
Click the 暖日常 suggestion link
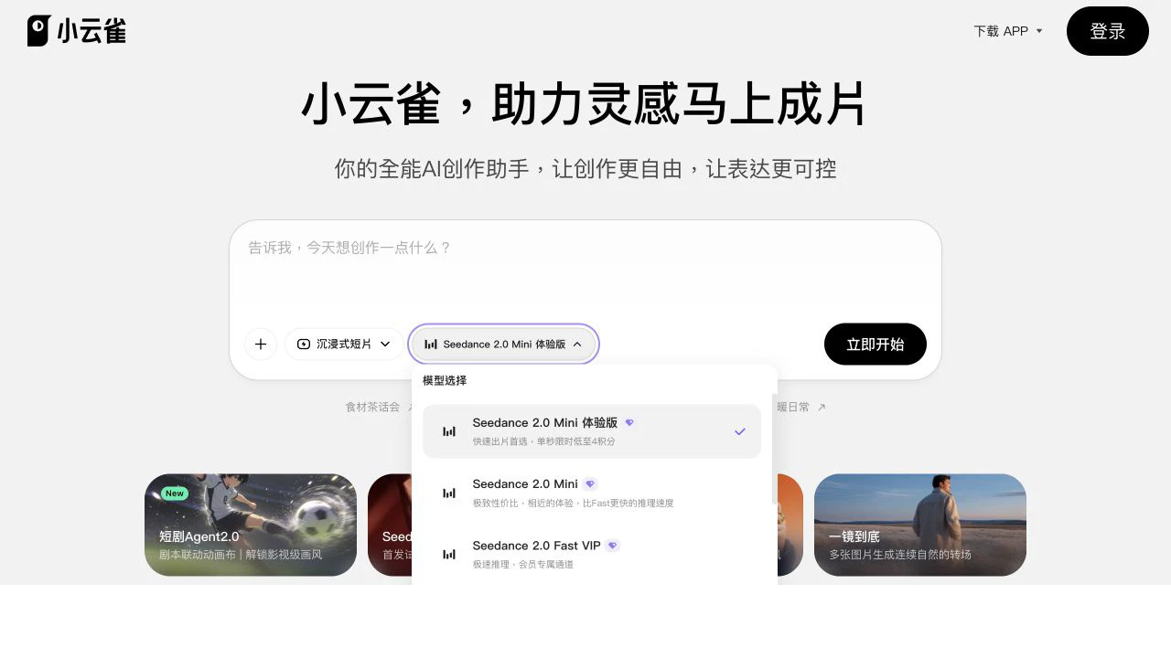click(x=793, y=407)
